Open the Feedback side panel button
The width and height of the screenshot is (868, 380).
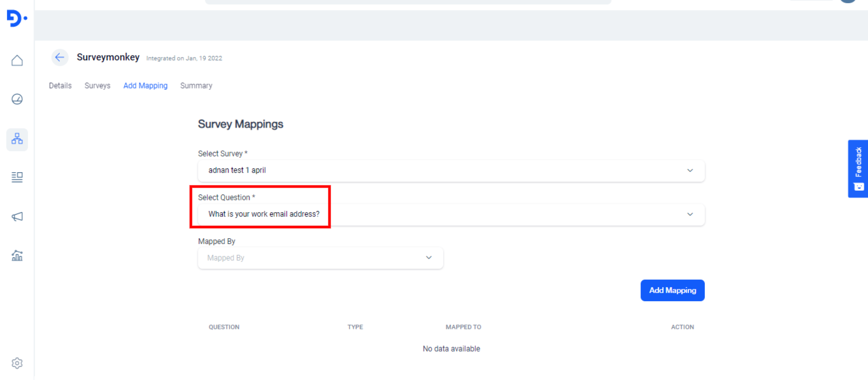pos(857,168)
